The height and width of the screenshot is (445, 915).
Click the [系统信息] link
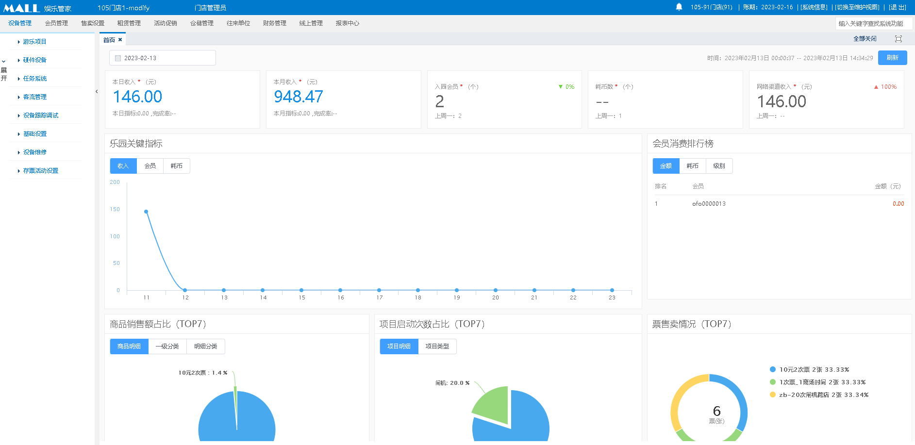click(814, 7)
